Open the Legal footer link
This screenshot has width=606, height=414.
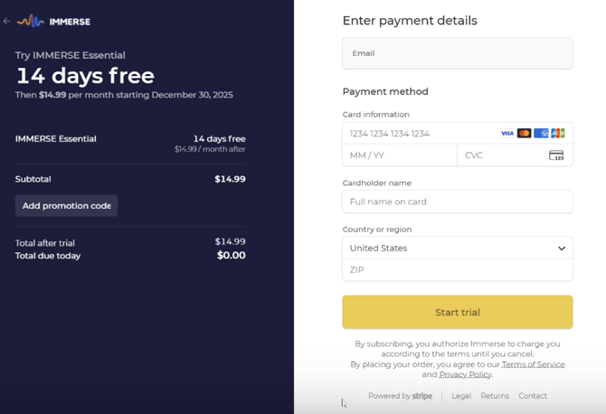[x=461, y=396]
